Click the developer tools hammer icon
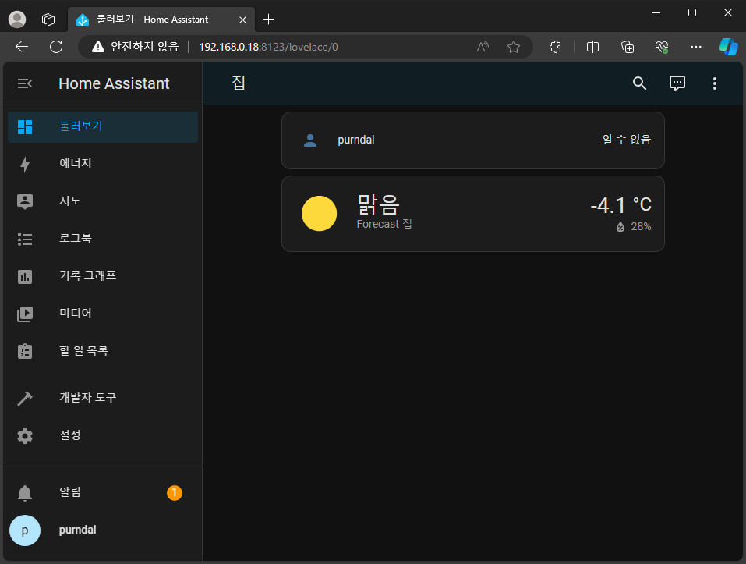This screenshot has width=746, height=564. 25,398
